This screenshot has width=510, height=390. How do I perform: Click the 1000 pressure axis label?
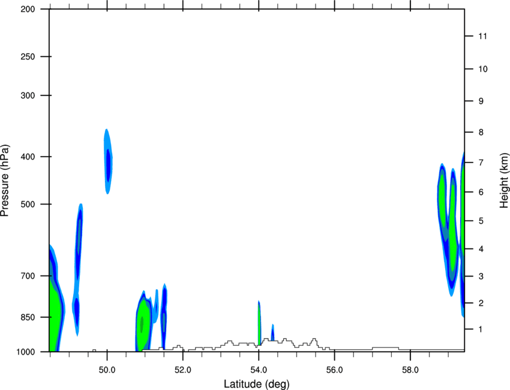click(25, 352)
